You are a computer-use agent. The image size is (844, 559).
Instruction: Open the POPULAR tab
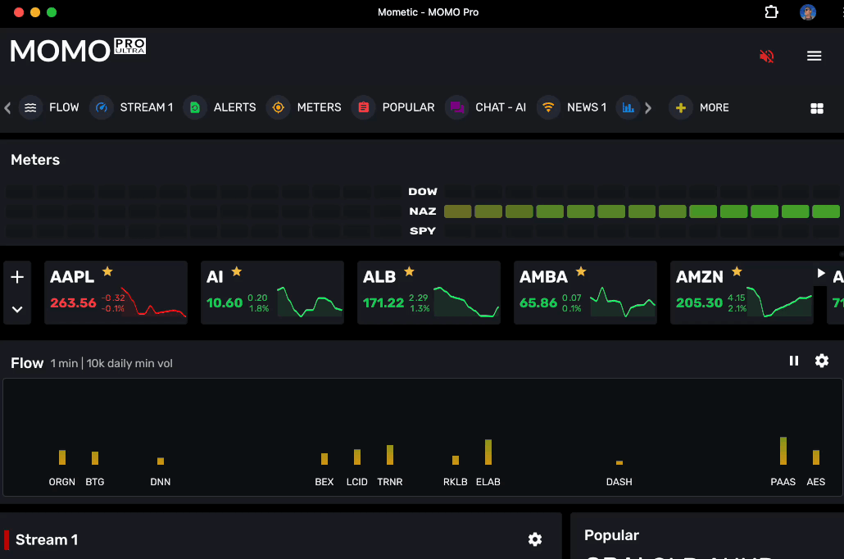pyautogui.click(x=409, y=107)
